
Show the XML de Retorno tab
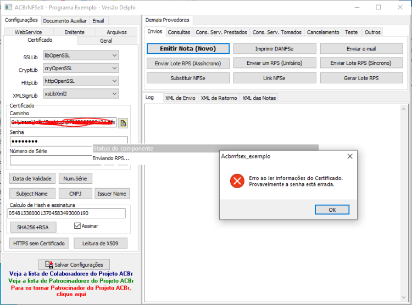[x=219, y=98]
